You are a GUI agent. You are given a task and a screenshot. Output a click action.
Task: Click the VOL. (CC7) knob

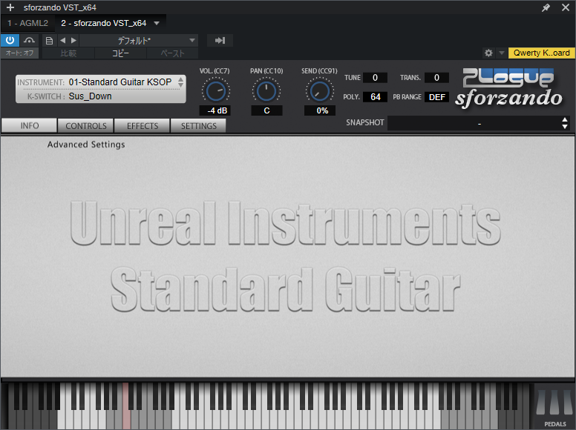(216, 91)
